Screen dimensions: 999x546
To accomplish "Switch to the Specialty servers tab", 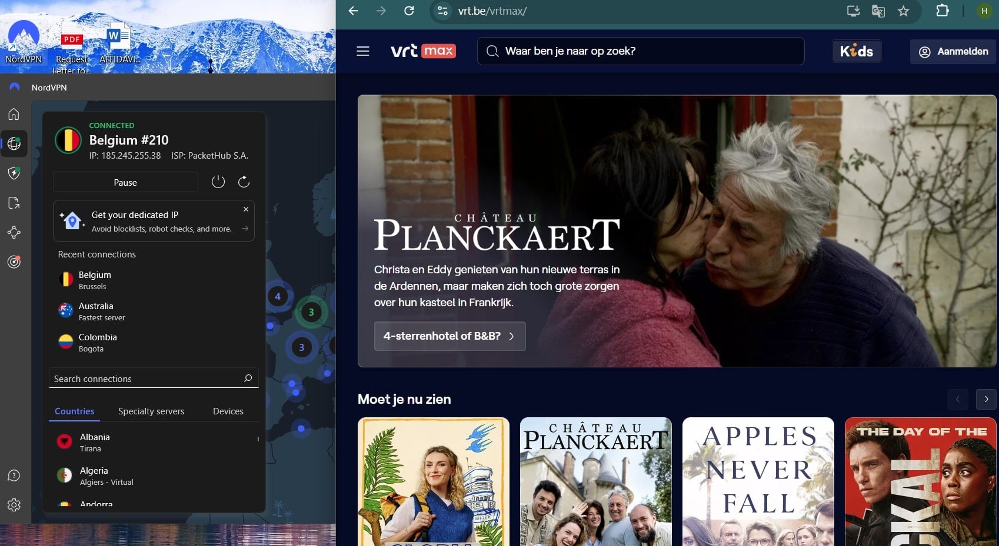I will click(151, 411).
